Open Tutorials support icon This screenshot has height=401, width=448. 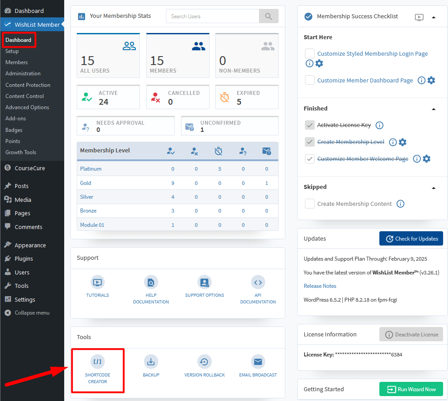click(98, 282)
